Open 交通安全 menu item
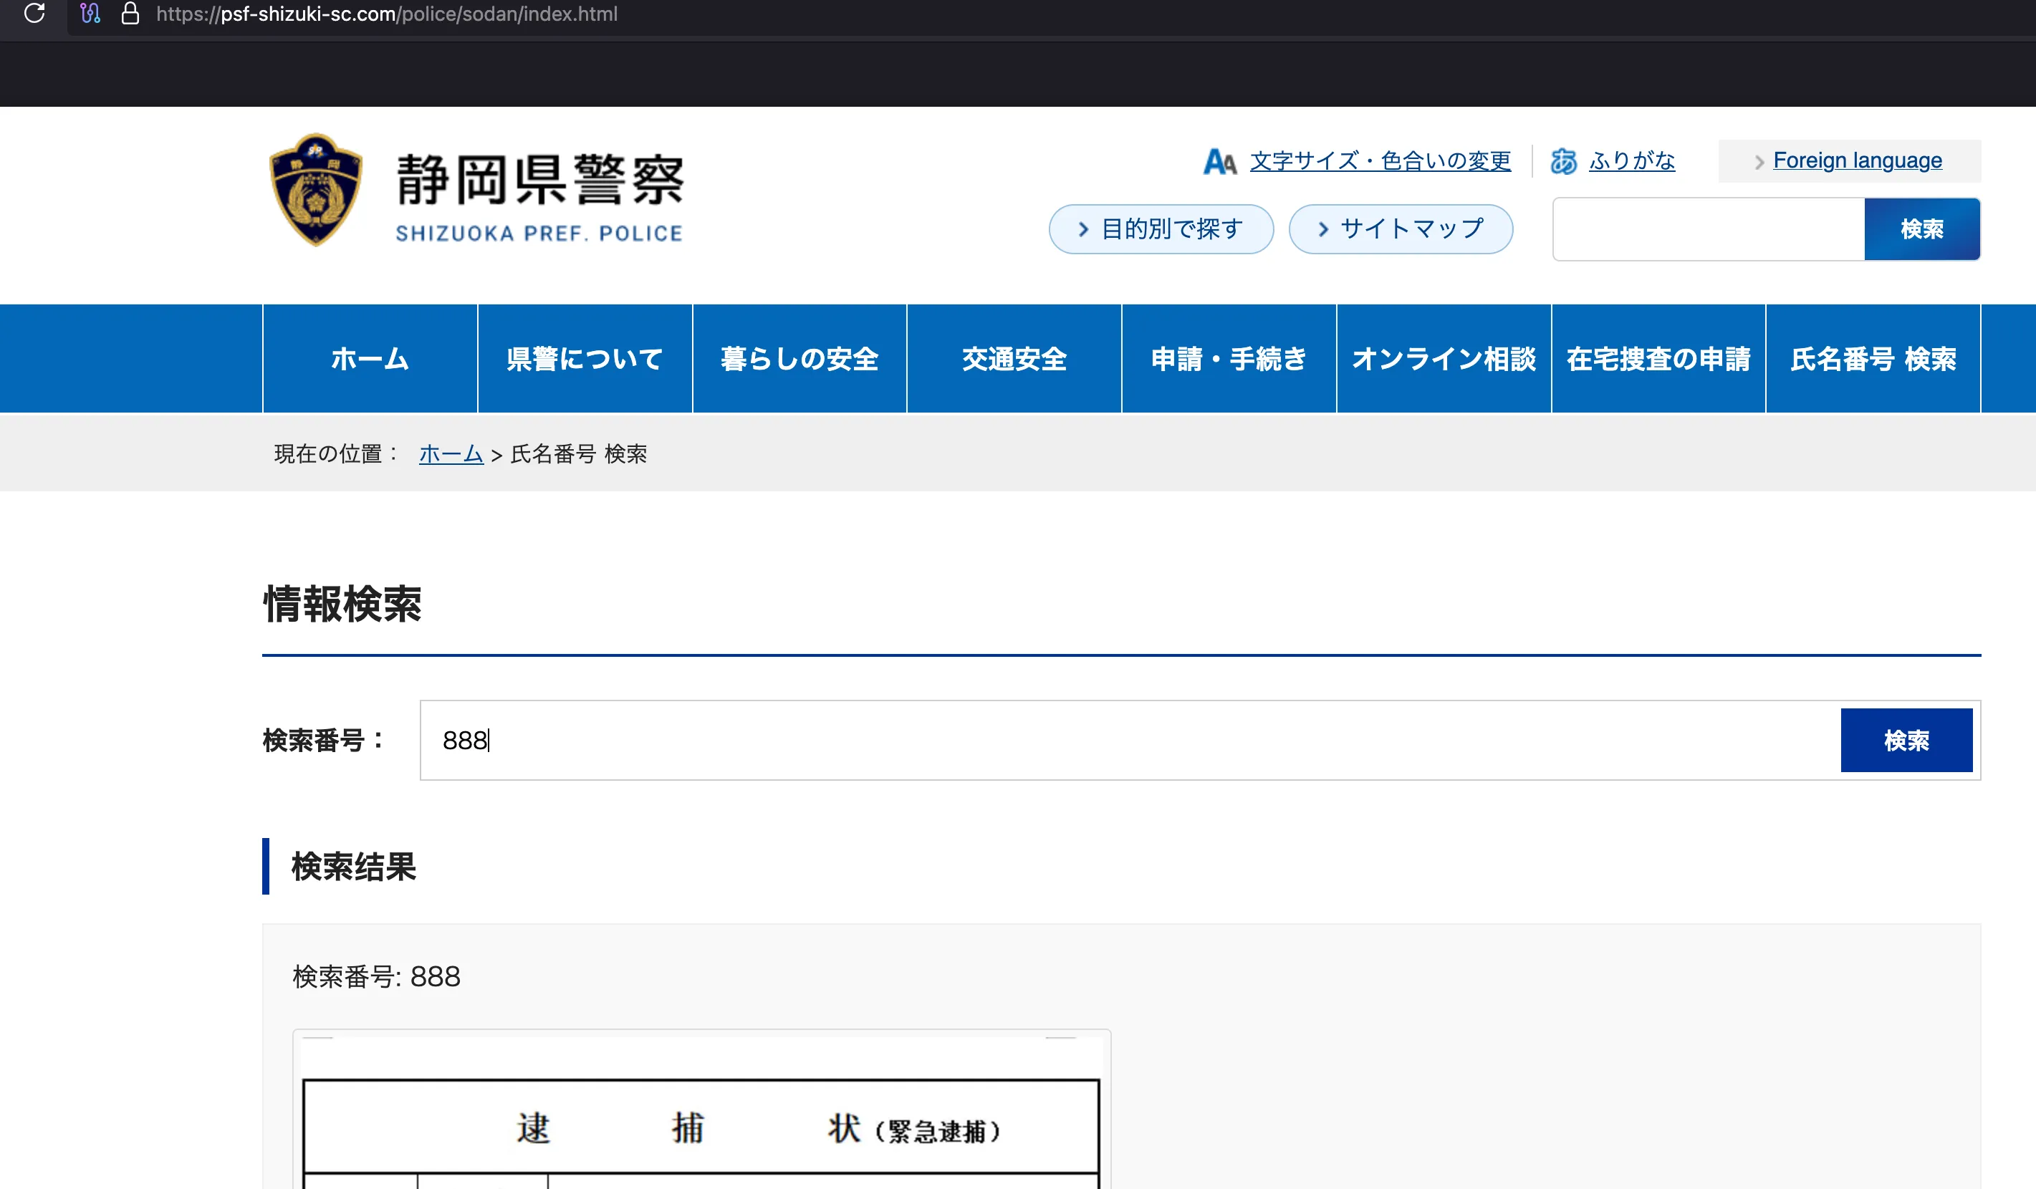2036x1189 pixels. [x=1014, y=359]
